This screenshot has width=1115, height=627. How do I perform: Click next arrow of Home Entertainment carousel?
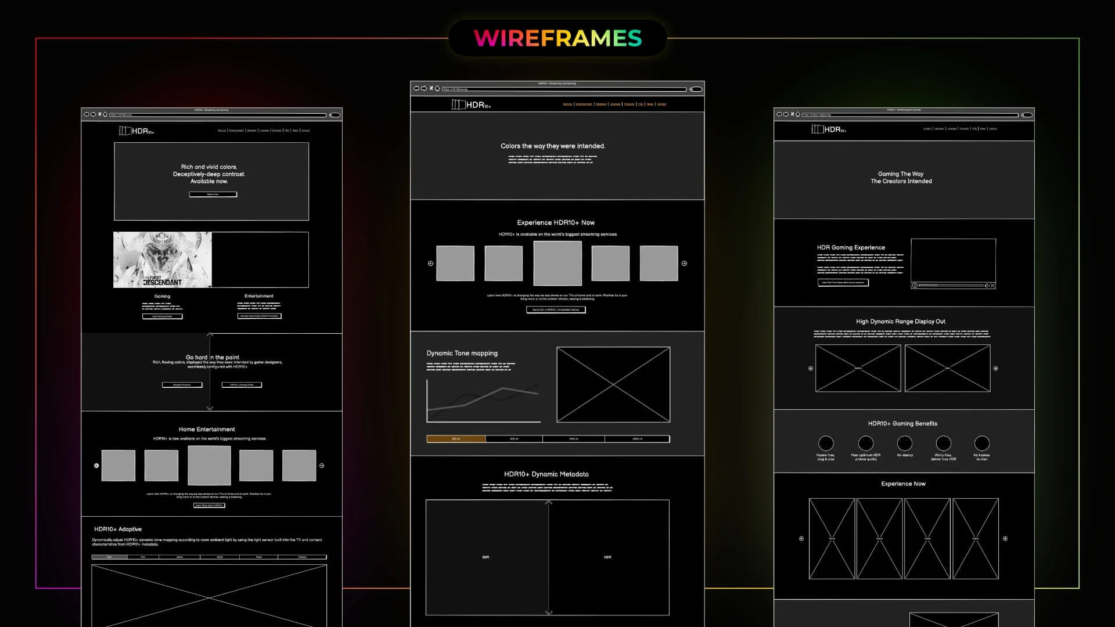[322, 466]
